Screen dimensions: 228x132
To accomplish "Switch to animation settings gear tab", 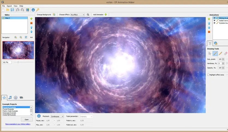I will [x=216, y=43].
